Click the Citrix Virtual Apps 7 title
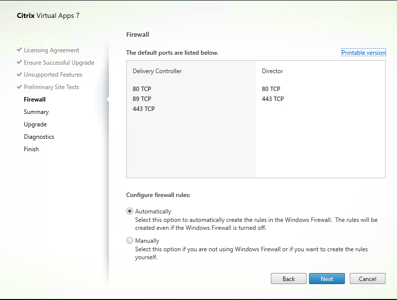The width and height of the screenshot is (397, 300). coord(48,15)
